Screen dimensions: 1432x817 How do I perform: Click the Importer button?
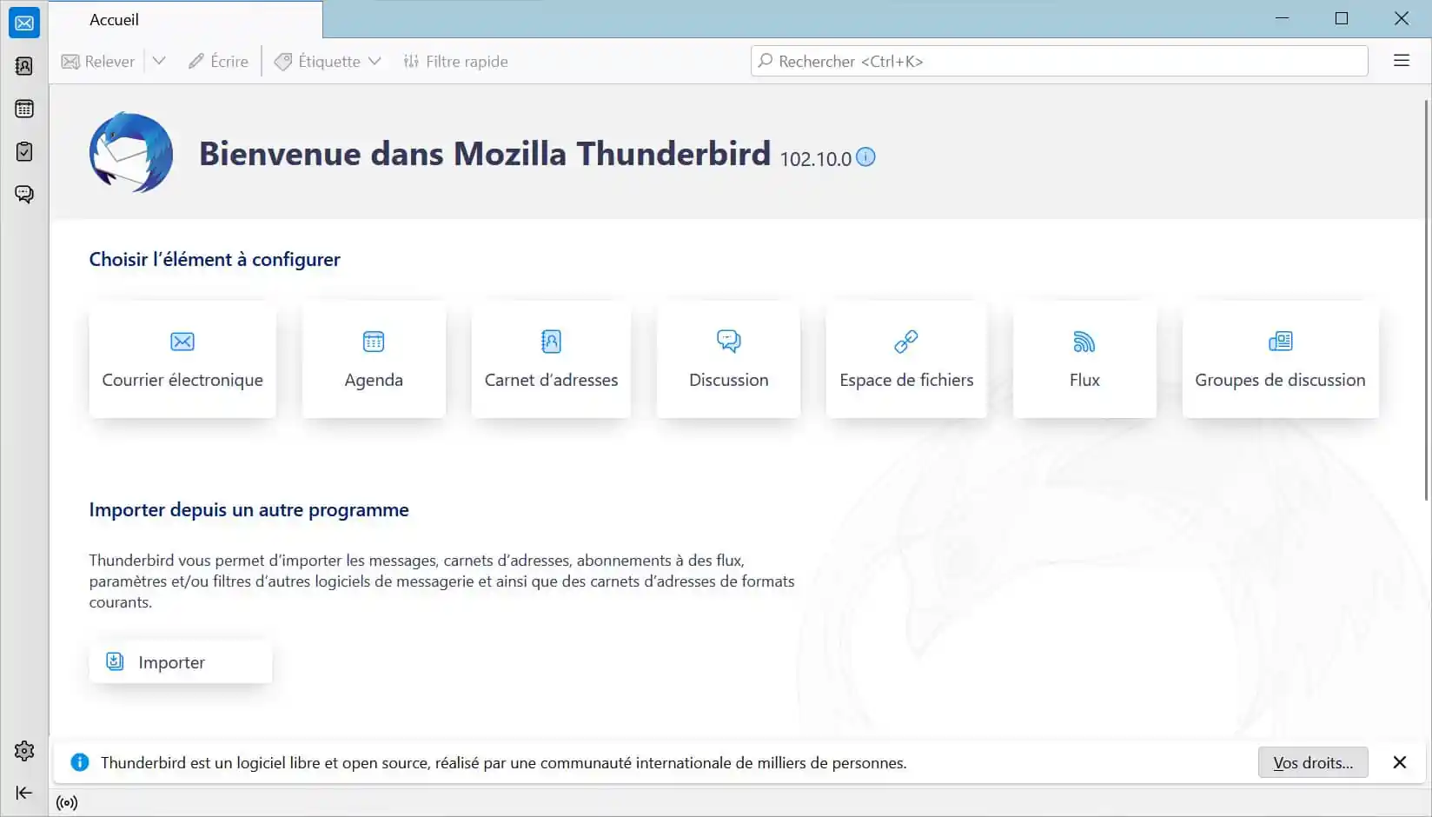click(x=181, y=662)
